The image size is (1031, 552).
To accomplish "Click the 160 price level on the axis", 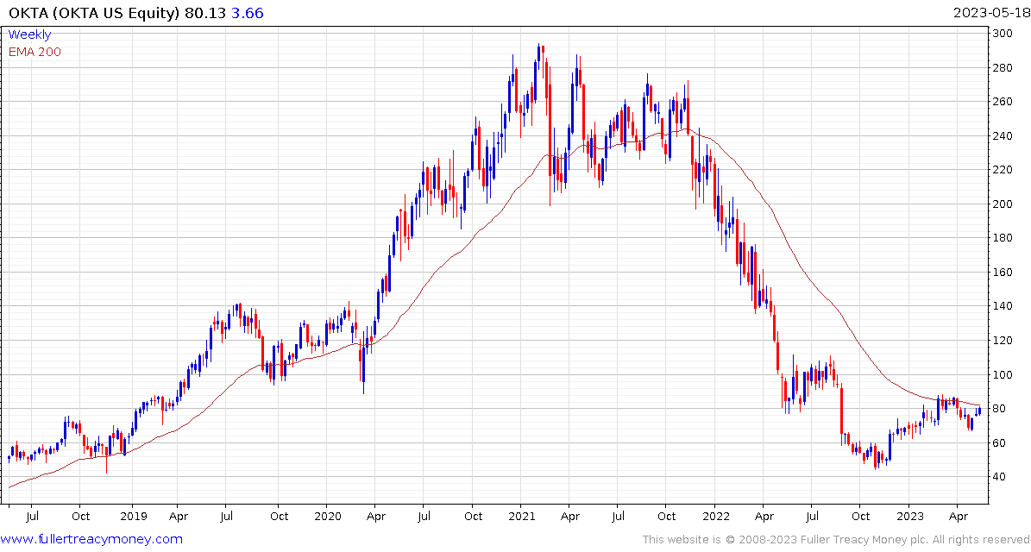I will (1003, 272).
